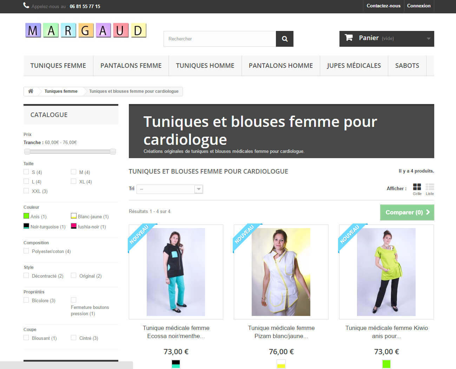Open the Tuniques Homme menu
Viewport: 456px width, 369px height.
coord(205,66)
